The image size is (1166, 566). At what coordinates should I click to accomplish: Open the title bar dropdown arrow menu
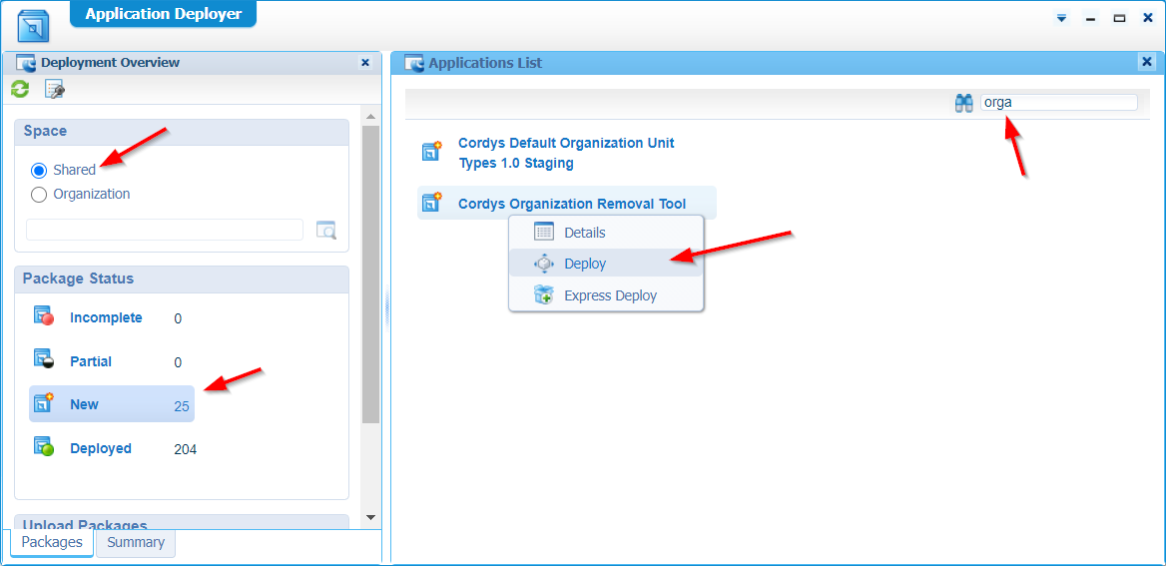point(1061,18)
